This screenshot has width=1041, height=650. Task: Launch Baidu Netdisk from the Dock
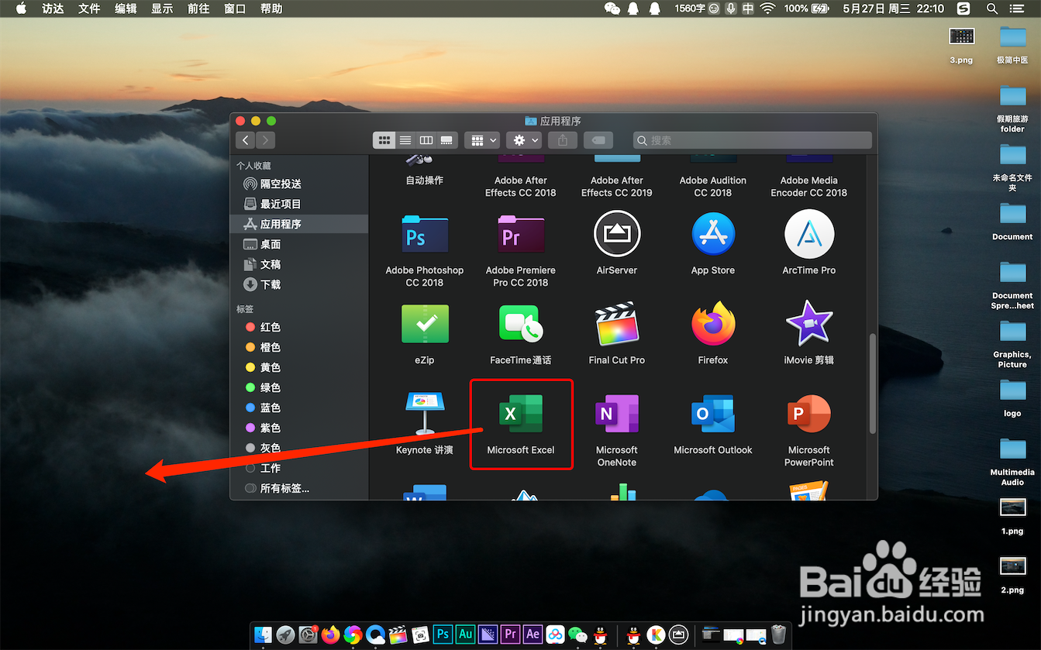click(555, 635)
